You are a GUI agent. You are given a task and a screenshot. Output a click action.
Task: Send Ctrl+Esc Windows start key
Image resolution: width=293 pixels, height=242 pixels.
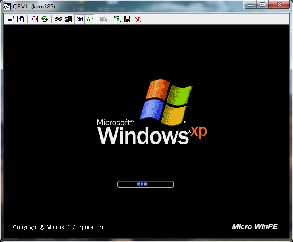click(x=69, y=19)
